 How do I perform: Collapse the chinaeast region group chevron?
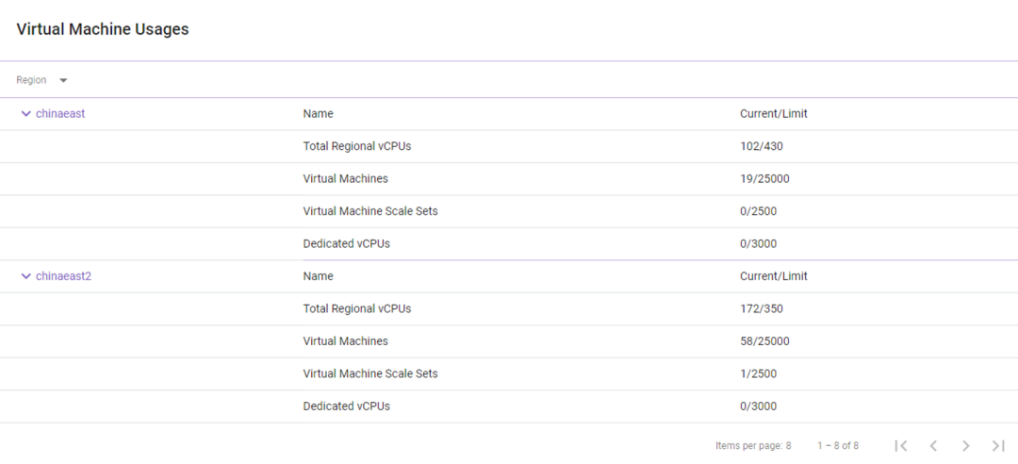[x=25, y=114]
